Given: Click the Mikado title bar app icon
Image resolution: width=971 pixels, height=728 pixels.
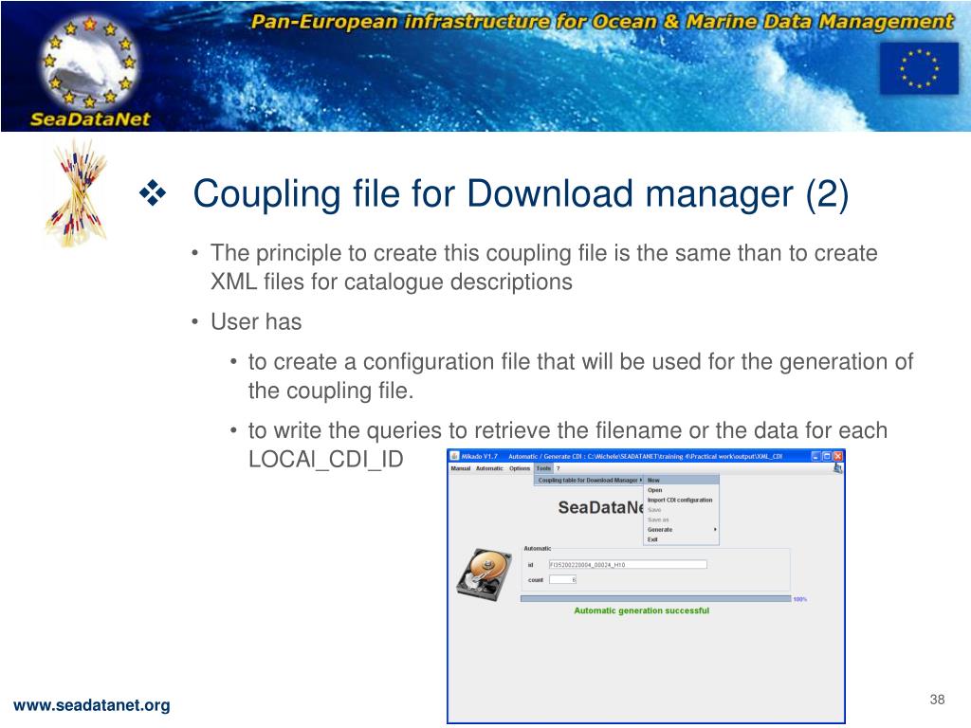Looking at the screenshot, I should click(454, 456).
